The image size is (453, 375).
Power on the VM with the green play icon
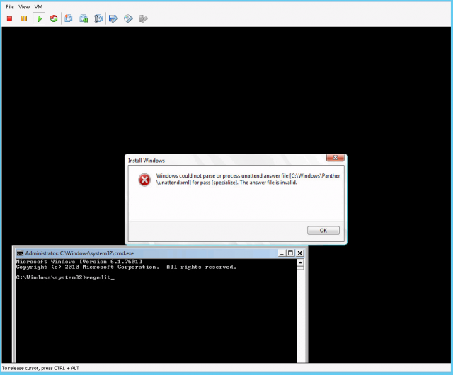pos(39,18)
